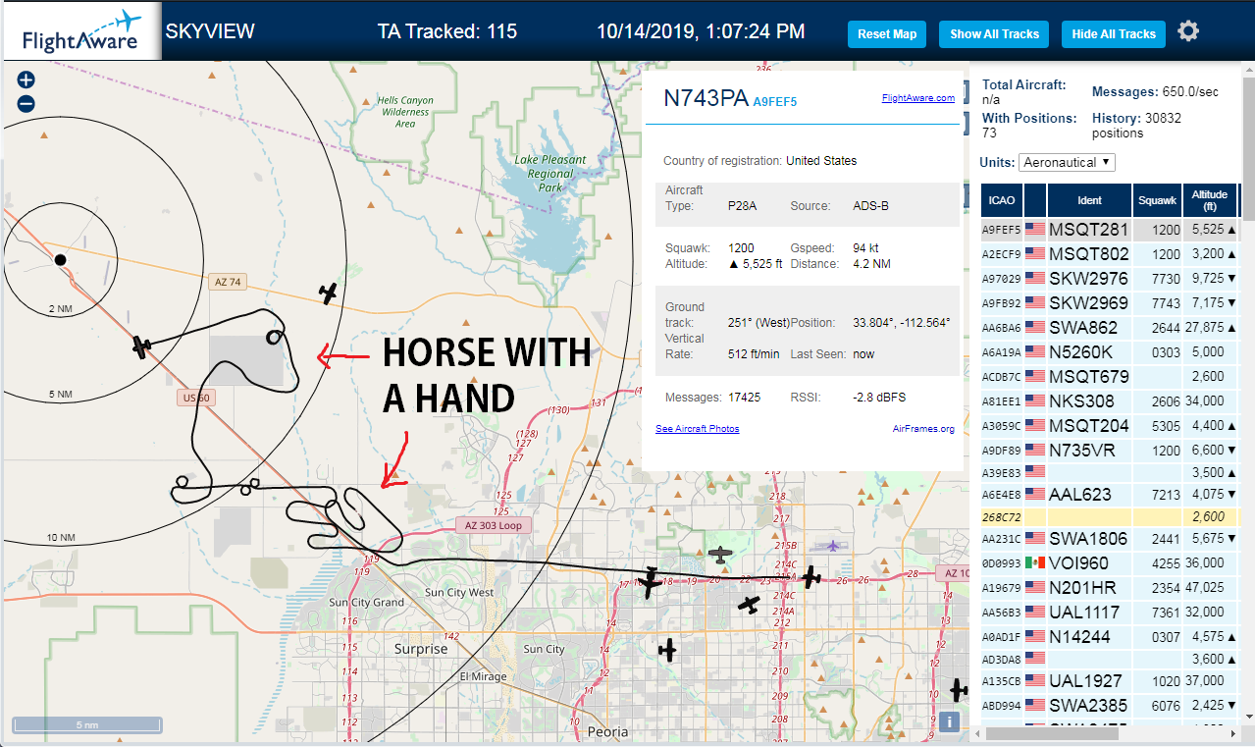Click the receiver location black dot
Viewport: 1255px width, 747px height.
[60, 259]
